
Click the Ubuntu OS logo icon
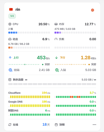93,10
